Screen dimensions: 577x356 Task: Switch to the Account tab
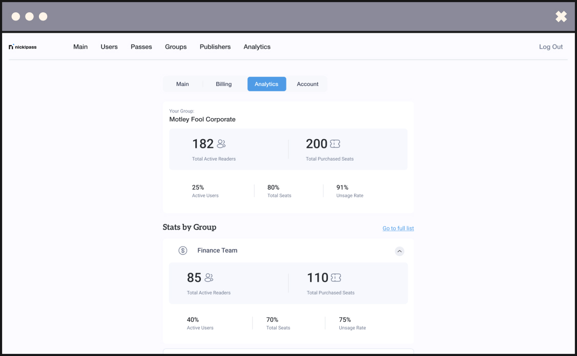pyautogui.click(x=307, y=84)
